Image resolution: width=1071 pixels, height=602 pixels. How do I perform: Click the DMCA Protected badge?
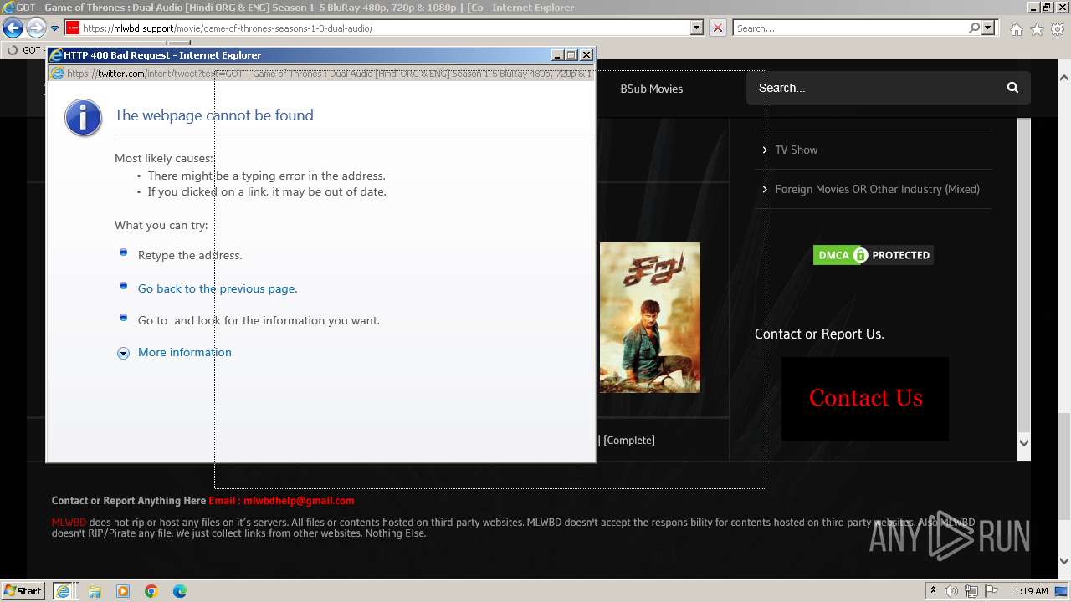pyautogui.click(x=873, y=255)
